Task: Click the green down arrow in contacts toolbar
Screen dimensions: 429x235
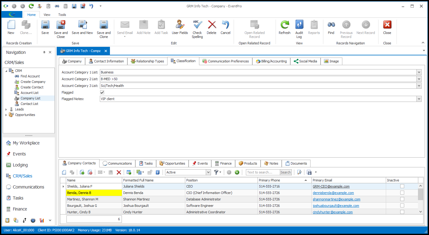Action: (x=237, y=172)
